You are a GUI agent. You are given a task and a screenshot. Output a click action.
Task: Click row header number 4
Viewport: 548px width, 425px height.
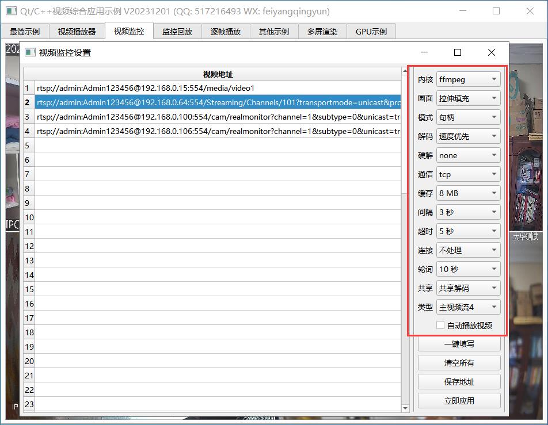click(x=28, y=131)
